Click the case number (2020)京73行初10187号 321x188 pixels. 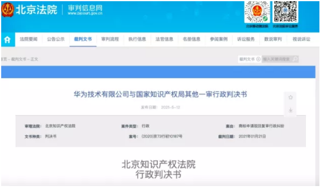coord(162,136)
